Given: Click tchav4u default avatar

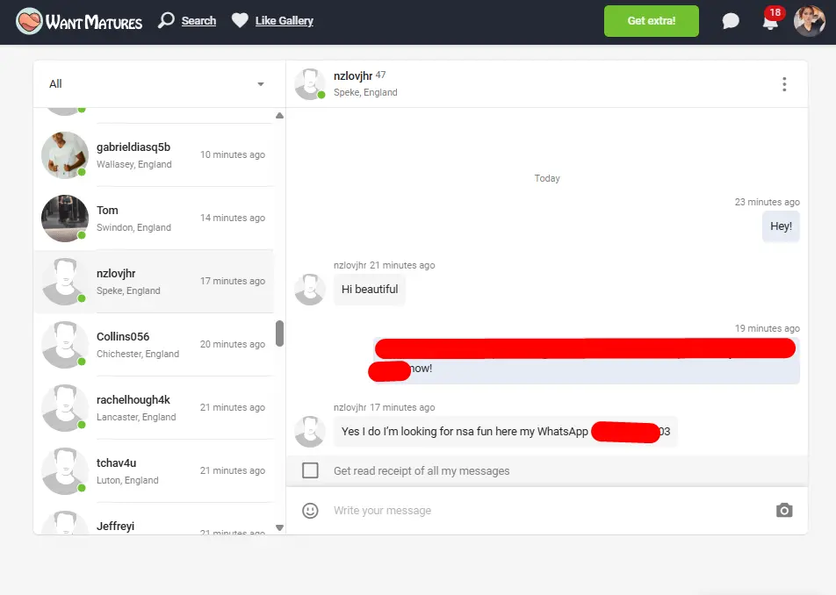Looking at the screenshot, I should 64,471.
